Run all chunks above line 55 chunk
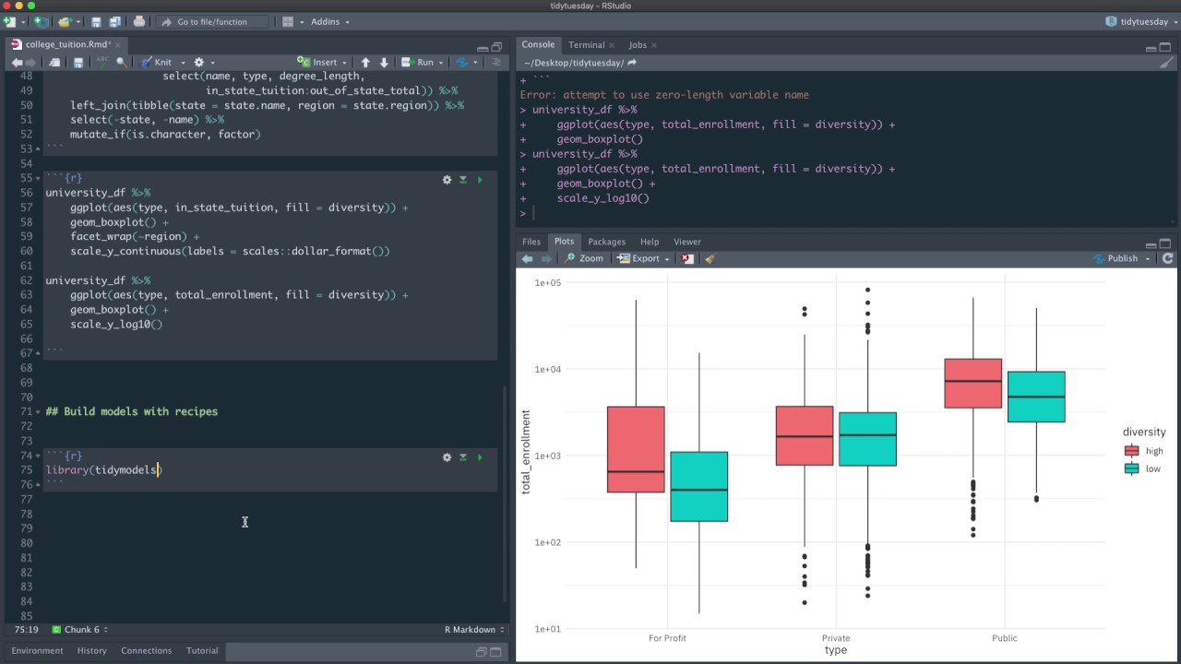1181x664 pixels. click(x=463, y=180)
